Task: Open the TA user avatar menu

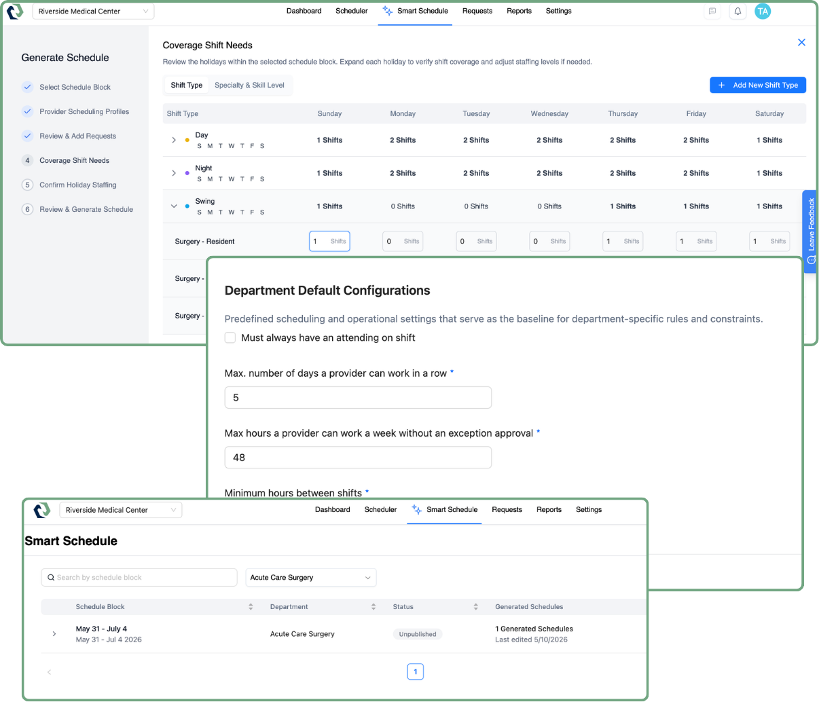Action: (763, 12)
